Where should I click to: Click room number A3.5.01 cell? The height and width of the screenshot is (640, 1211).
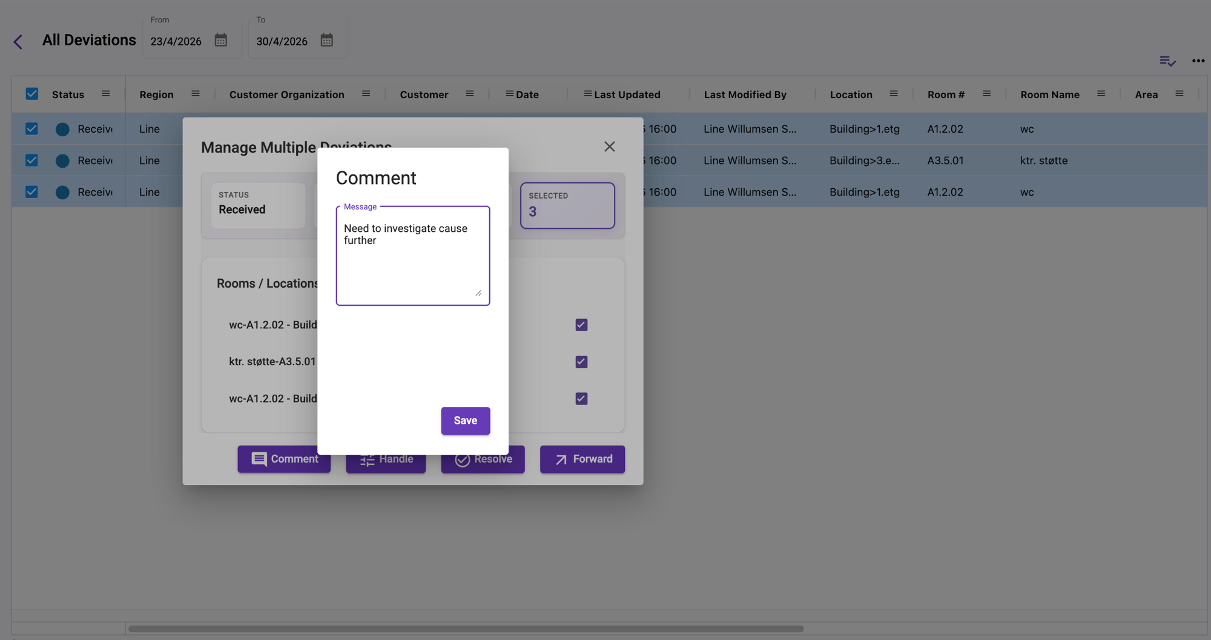tap(945, 160)
